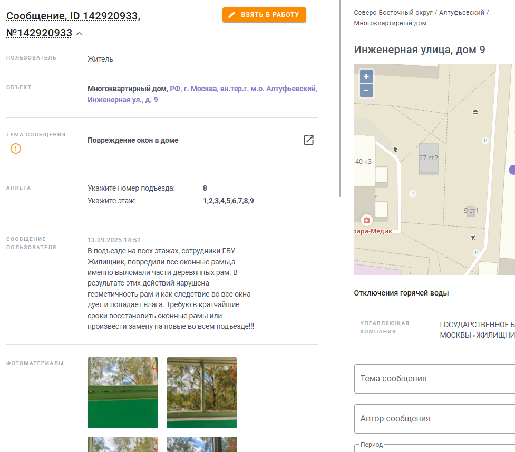
Task: Click the parking marker at upper right of map
Action: tap(485, 141)
